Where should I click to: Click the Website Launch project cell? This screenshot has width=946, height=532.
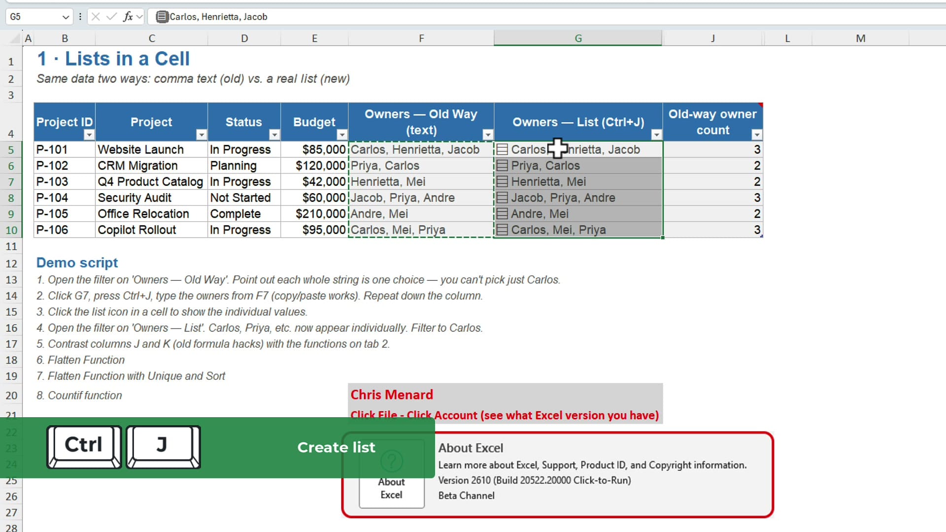point(151,149)
